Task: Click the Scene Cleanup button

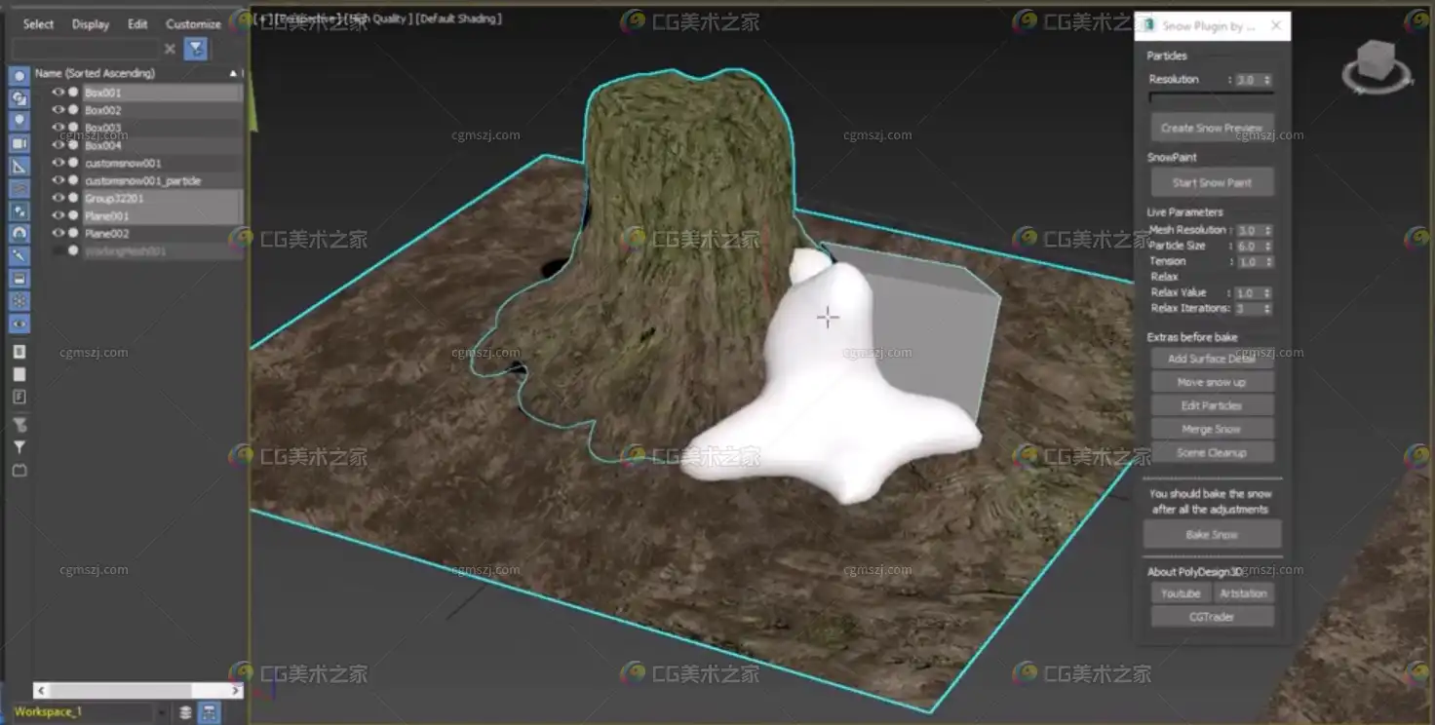Action: coord(1212,452)
